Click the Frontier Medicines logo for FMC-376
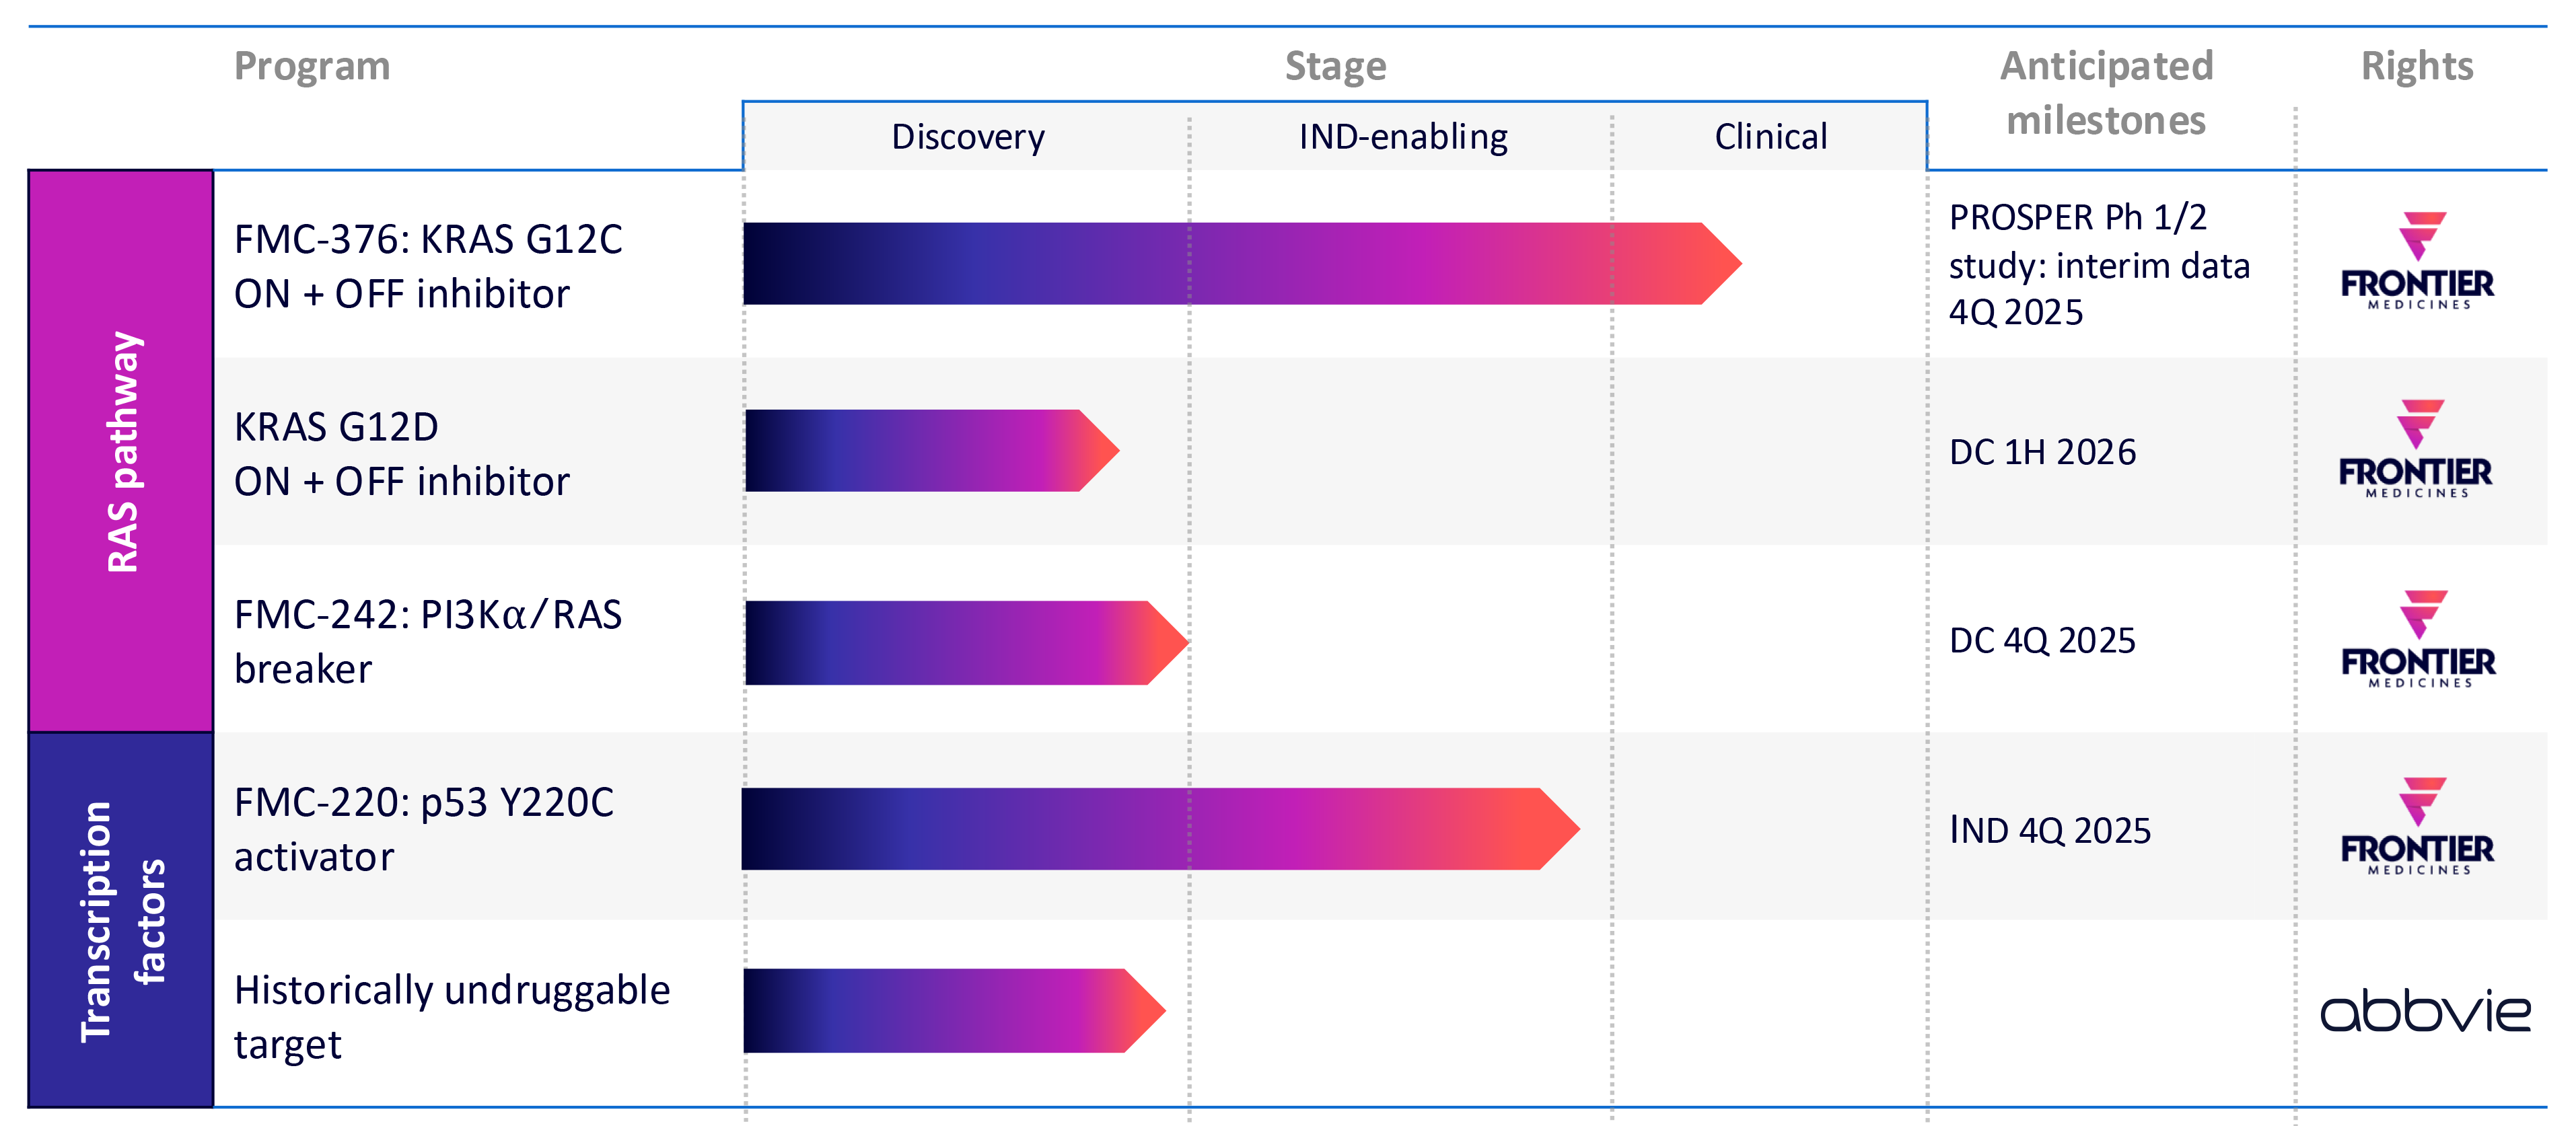 [2417, 262]
